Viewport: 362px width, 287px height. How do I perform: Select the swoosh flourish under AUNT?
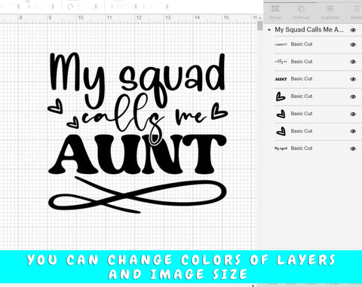click(137, 194)
